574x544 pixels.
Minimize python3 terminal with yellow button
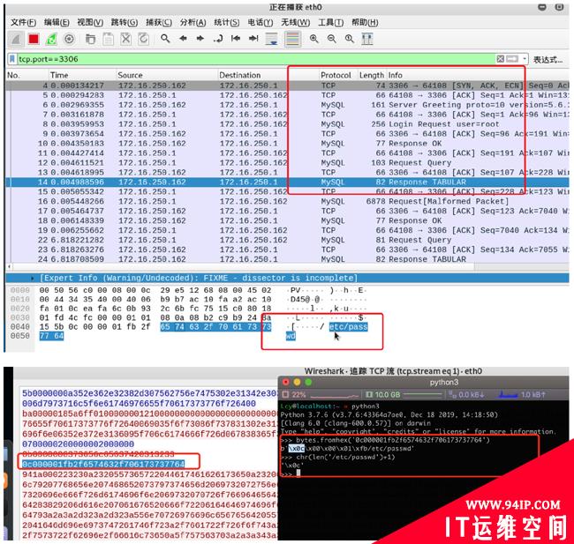tap(297, 382)
